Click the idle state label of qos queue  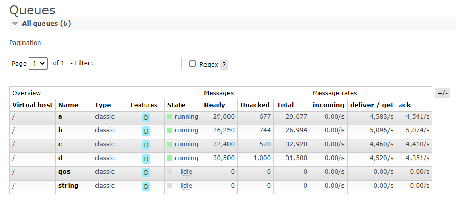187,172
